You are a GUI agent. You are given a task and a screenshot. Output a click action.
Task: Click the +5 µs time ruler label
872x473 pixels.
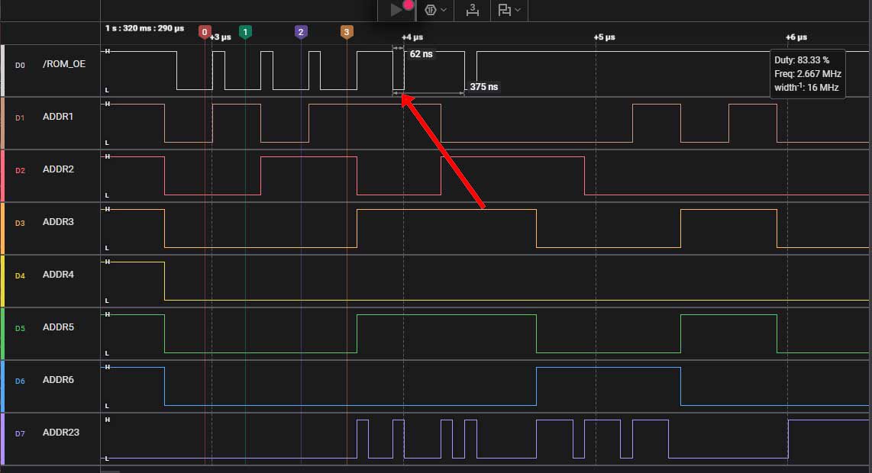(x=604, y=37)
